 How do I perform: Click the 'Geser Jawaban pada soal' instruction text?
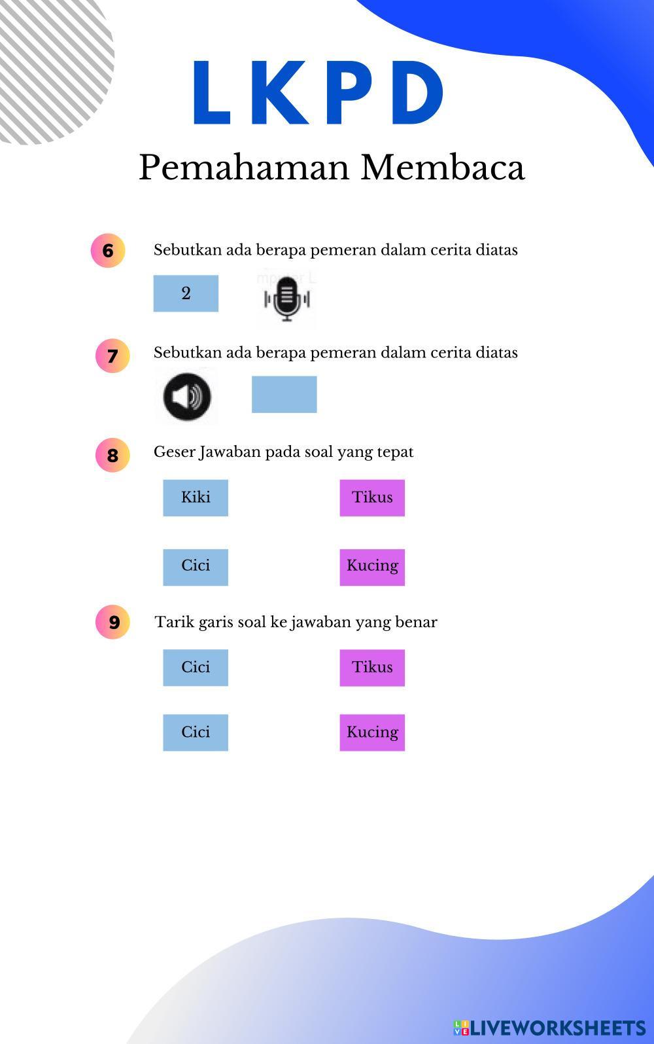pos(283,452)
